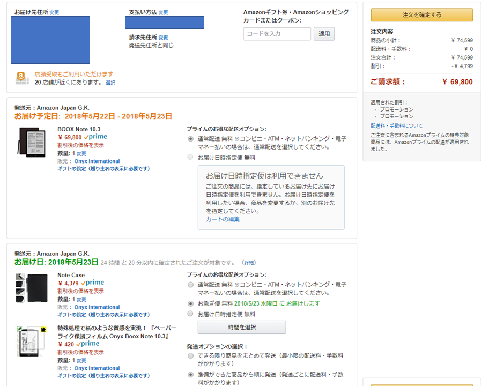Viewport: 489px width, 386px height.
Task: Click the ご請求額 total ¥ 69,800
Action: pos(457,82)
